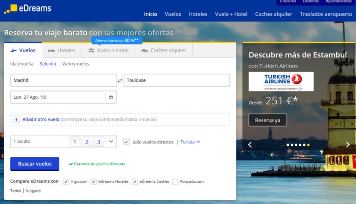The width and height of the screenshot is (356, 204).
Task: Switch to the Hoteles search tab
Action: click(x=62, y=50)
